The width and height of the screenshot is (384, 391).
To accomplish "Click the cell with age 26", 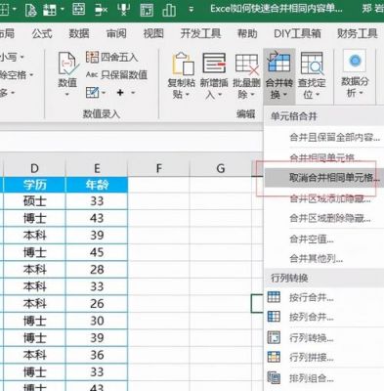I will click(x=97, y=303).
